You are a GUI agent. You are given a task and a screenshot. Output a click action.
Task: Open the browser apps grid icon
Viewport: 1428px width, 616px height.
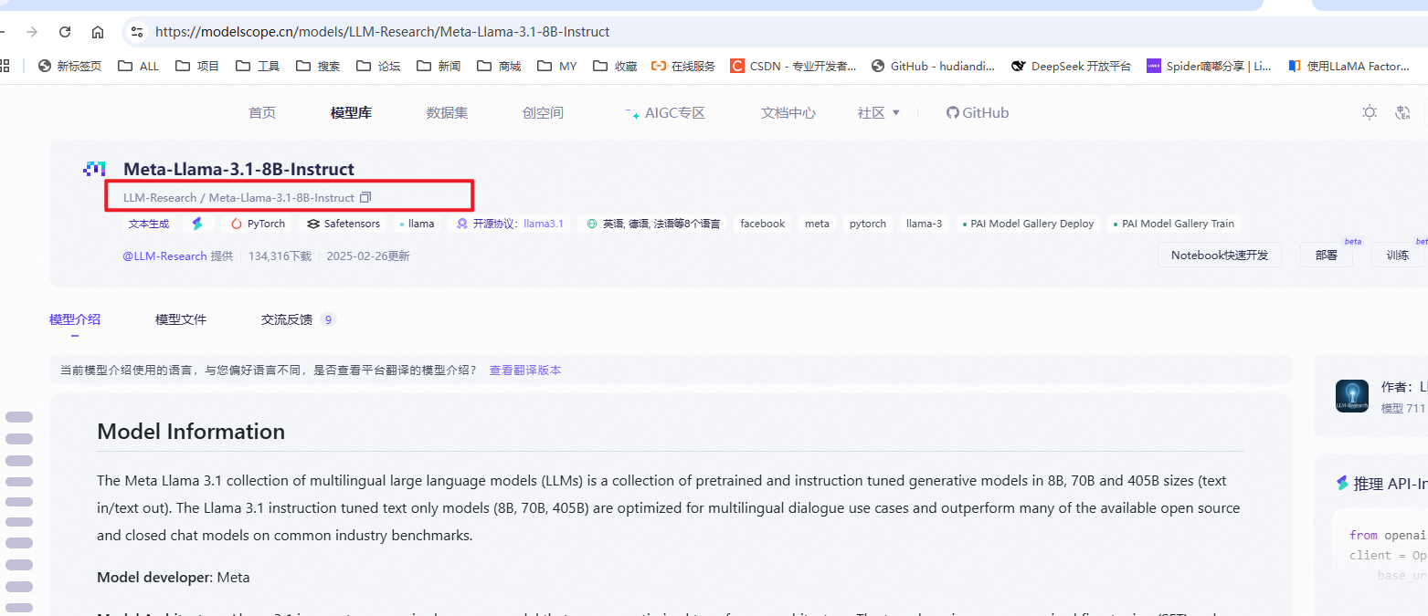(5, 66)
